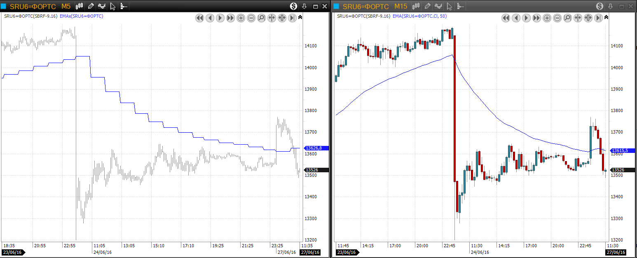The height and width of the screenshot is (258, 637).
Task: Open magnifier zoom tool in M15 chart
Action: pyautogui.click(x=567, y=18)
